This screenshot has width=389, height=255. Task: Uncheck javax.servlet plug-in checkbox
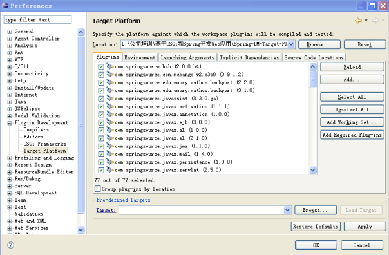coord(101,170)
